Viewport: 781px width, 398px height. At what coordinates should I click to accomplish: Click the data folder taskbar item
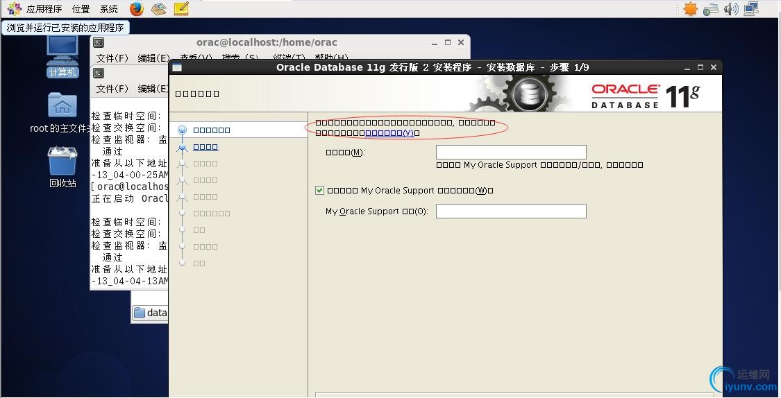pyautogui.click(x=151, y=313)
